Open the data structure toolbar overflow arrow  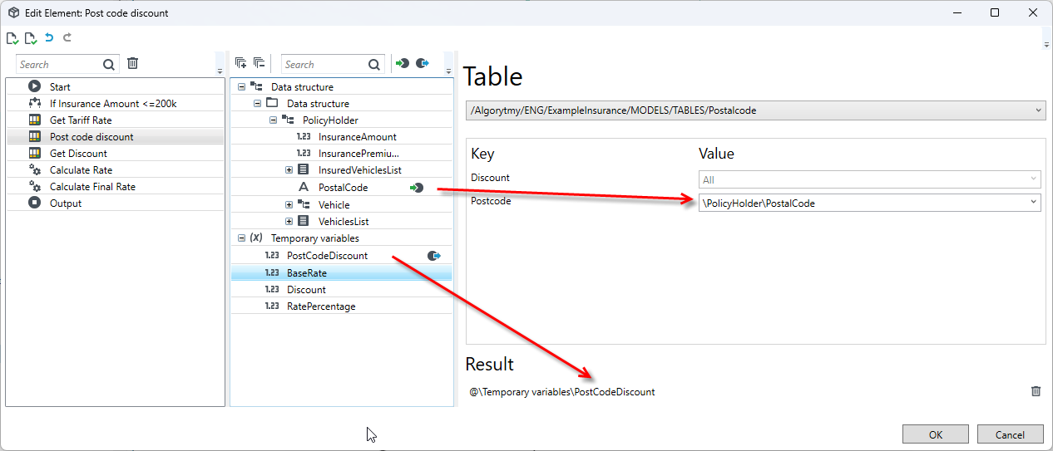(448, 71)
